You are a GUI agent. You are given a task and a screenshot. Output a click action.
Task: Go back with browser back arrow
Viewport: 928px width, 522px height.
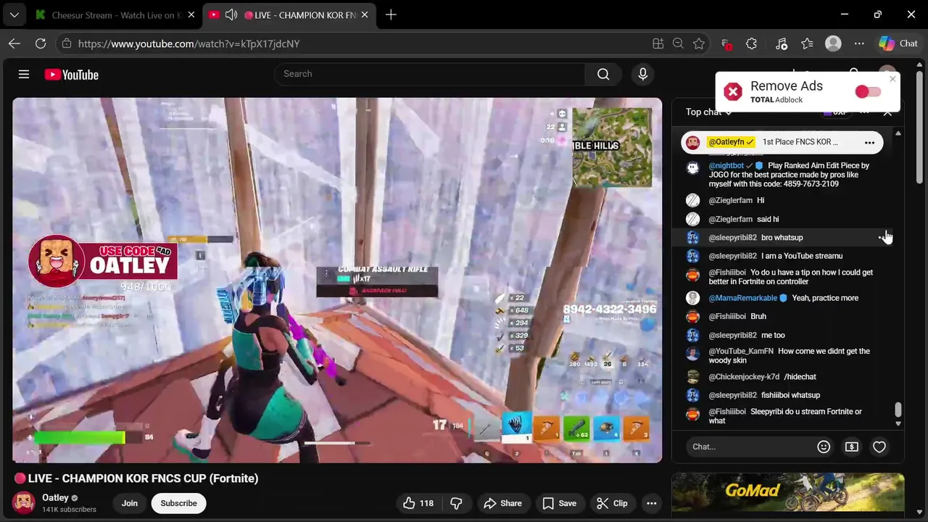(x=14, y=43)
